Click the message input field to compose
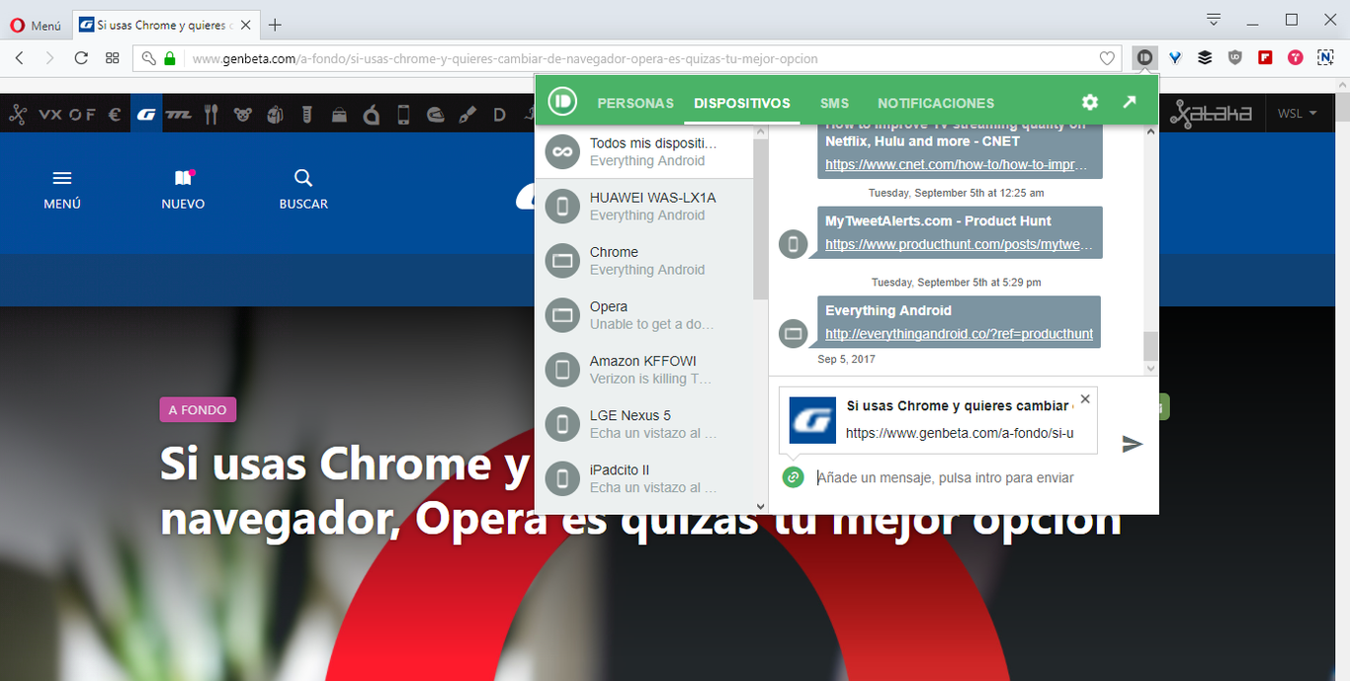Image resolution: width=1350 pixels, height=681 pixels. coord(949,477)
